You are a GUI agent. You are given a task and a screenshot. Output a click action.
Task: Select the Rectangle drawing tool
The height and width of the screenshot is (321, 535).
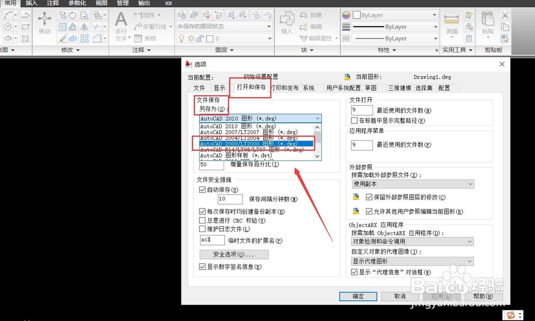click(25, 27)
